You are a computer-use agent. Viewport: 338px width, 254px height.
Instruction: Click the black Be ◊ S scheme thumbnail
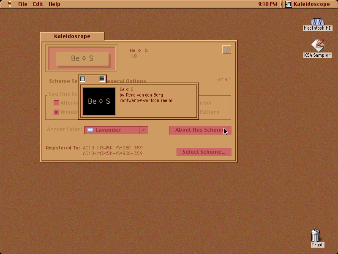tap(99, 101)
